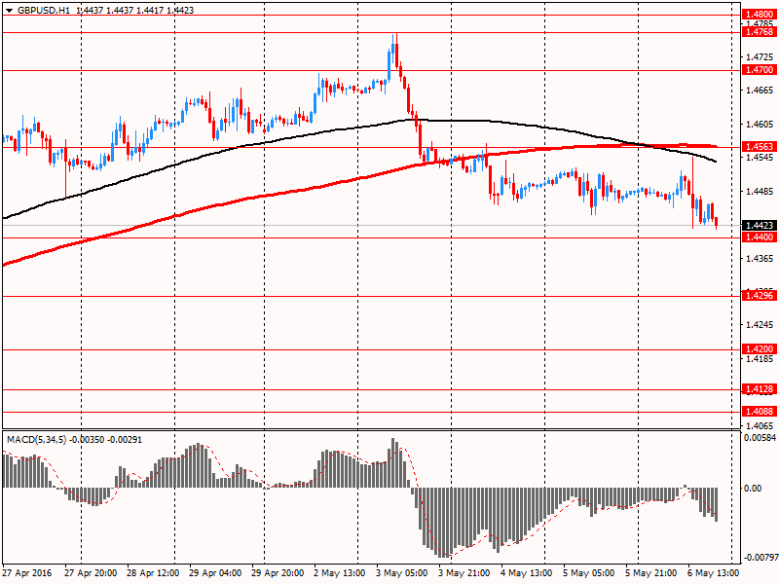Image resolution: width=779 pixels, height=584 pixels.
Task: Click the 1.4545 price scale value
Action: 760,158
